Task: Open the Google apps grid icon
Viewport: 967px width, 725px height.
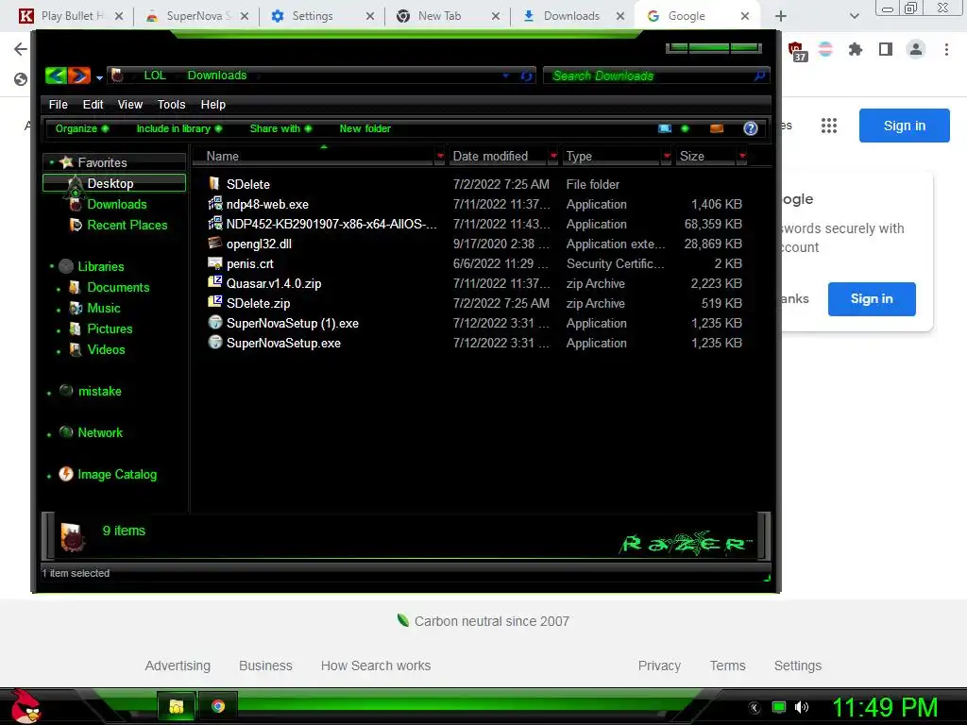Action: [x=829, y=126]
